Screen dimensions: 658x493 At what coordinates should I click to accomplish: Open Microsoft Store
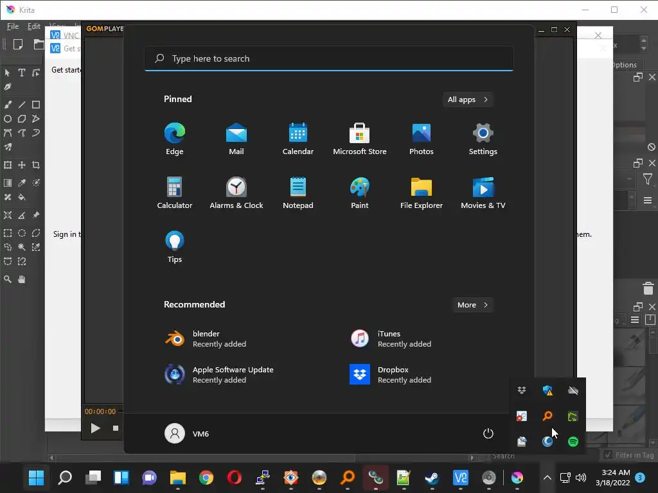[360, 139]
